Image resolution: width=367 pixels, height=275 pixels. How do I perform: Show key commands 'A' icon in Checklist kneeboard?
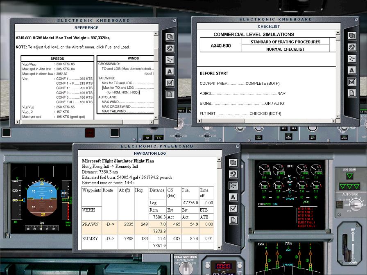tap(352, 70)
